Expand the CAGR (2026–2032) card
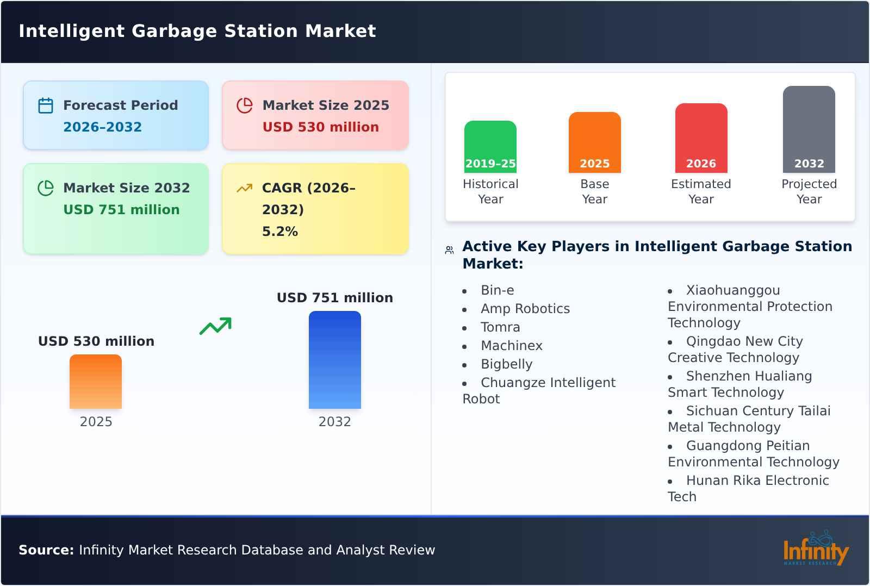 coord(314,208)
